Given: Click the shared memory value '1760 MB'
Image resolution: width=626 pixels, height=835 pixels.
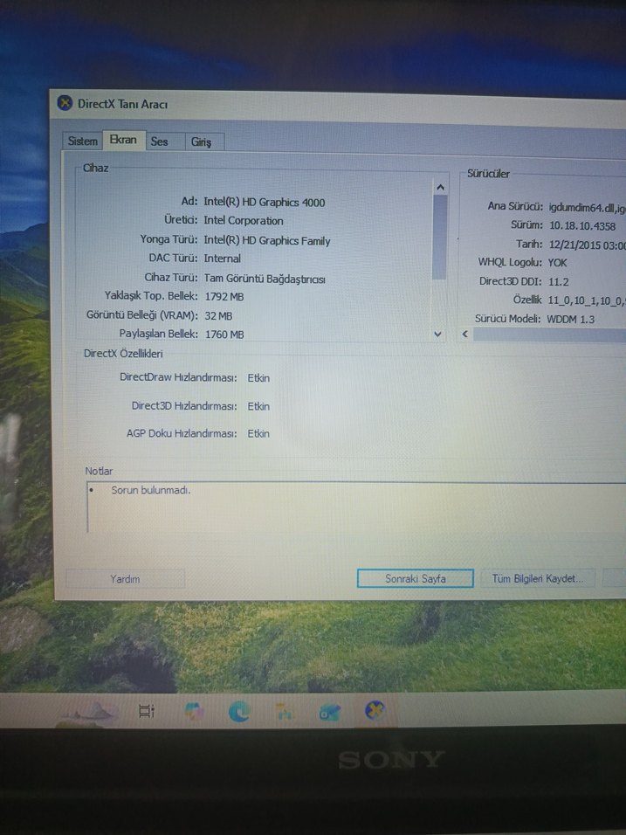Looking at the screenshot, I should point(224,335).
